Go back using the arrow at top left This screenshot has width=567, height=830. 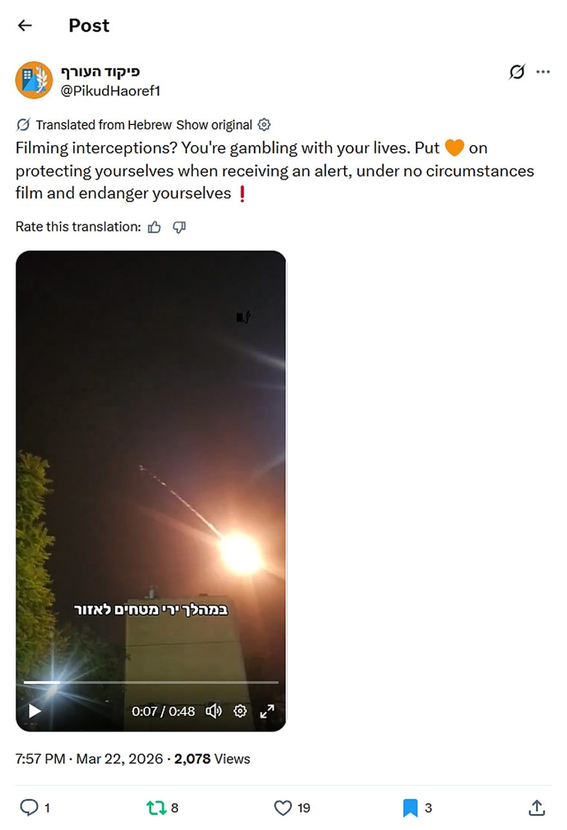pyautogui.click(x=24, y=25)
